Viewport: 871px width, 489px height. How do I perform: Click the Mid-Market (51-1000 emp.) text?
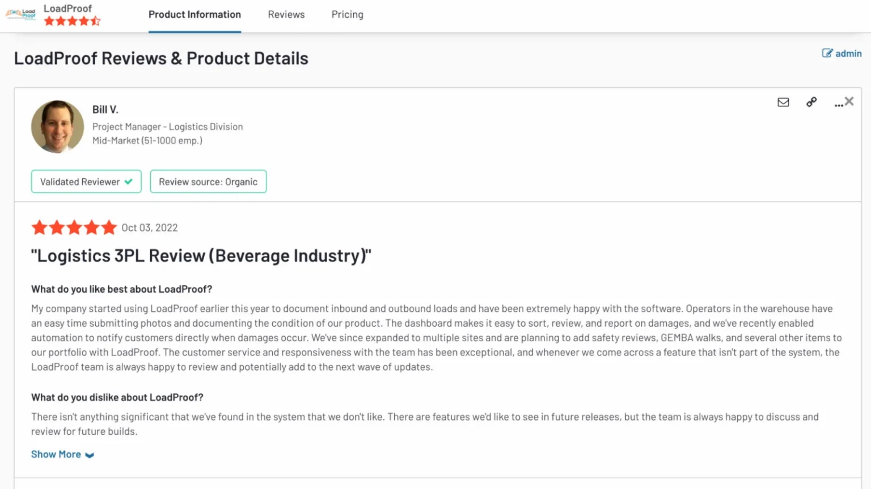coord(147,140)
